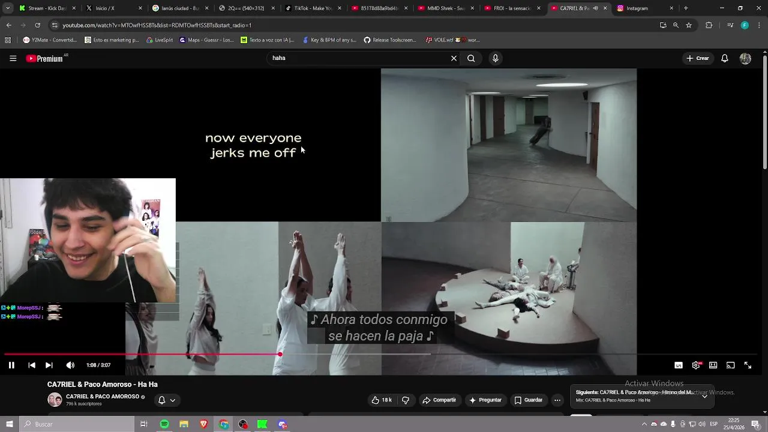Open the YouTube hamburger guide menu

13,58
